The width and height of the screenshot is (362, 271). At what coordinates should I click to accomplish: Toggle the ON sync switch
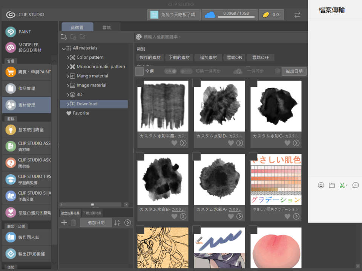(170, 71)
